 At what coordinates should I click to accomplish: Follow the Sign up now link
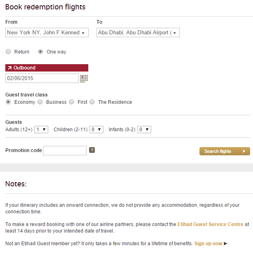click(x=208, y=244)
